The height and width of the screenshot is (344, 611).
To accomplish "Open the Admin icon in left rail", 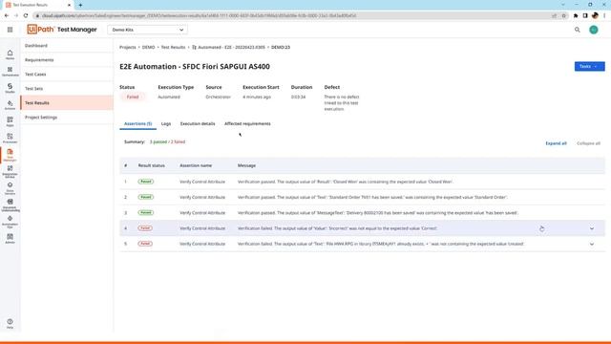I will point(10,239).
